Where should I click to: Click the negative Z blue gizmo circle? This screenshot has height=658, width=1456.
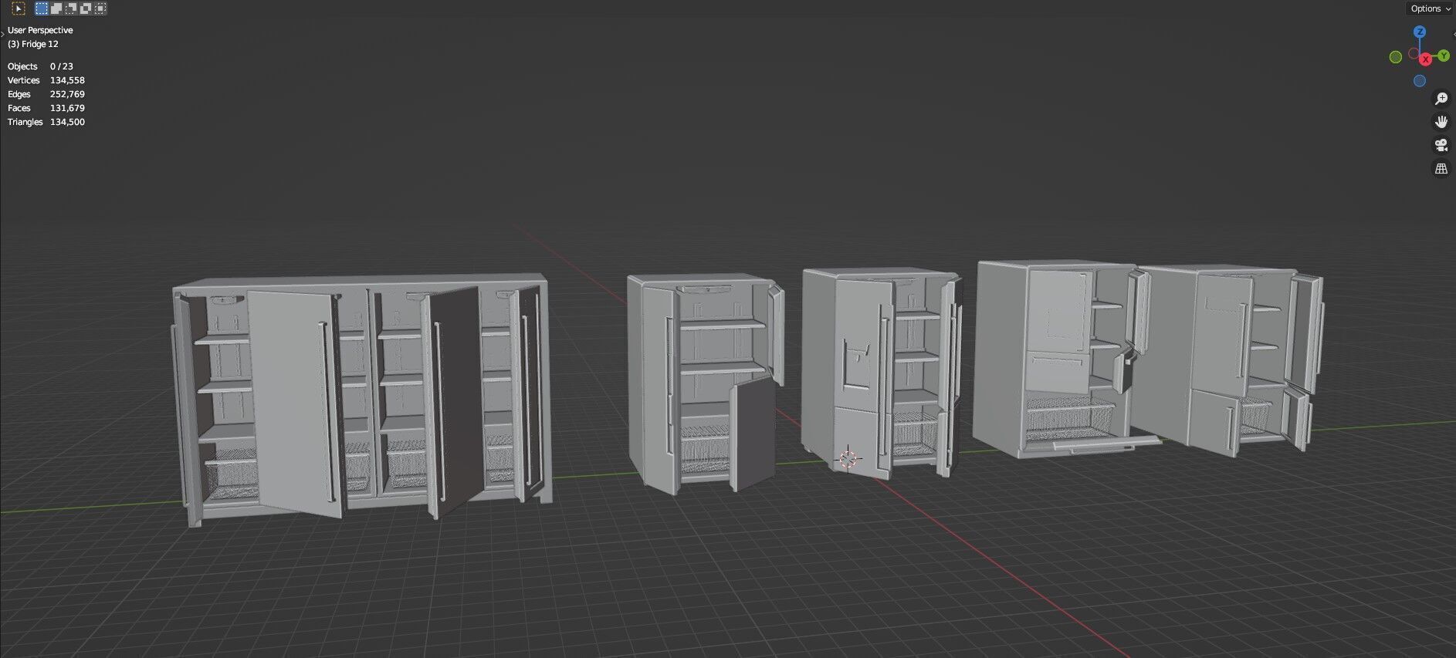(x=1420, y=81)
